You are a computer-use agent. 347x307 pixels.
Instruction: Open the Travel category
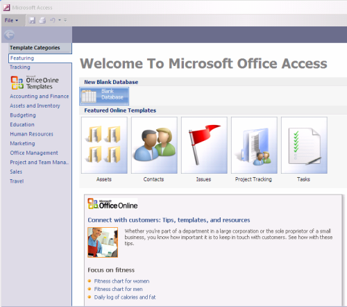coord(17,181)
